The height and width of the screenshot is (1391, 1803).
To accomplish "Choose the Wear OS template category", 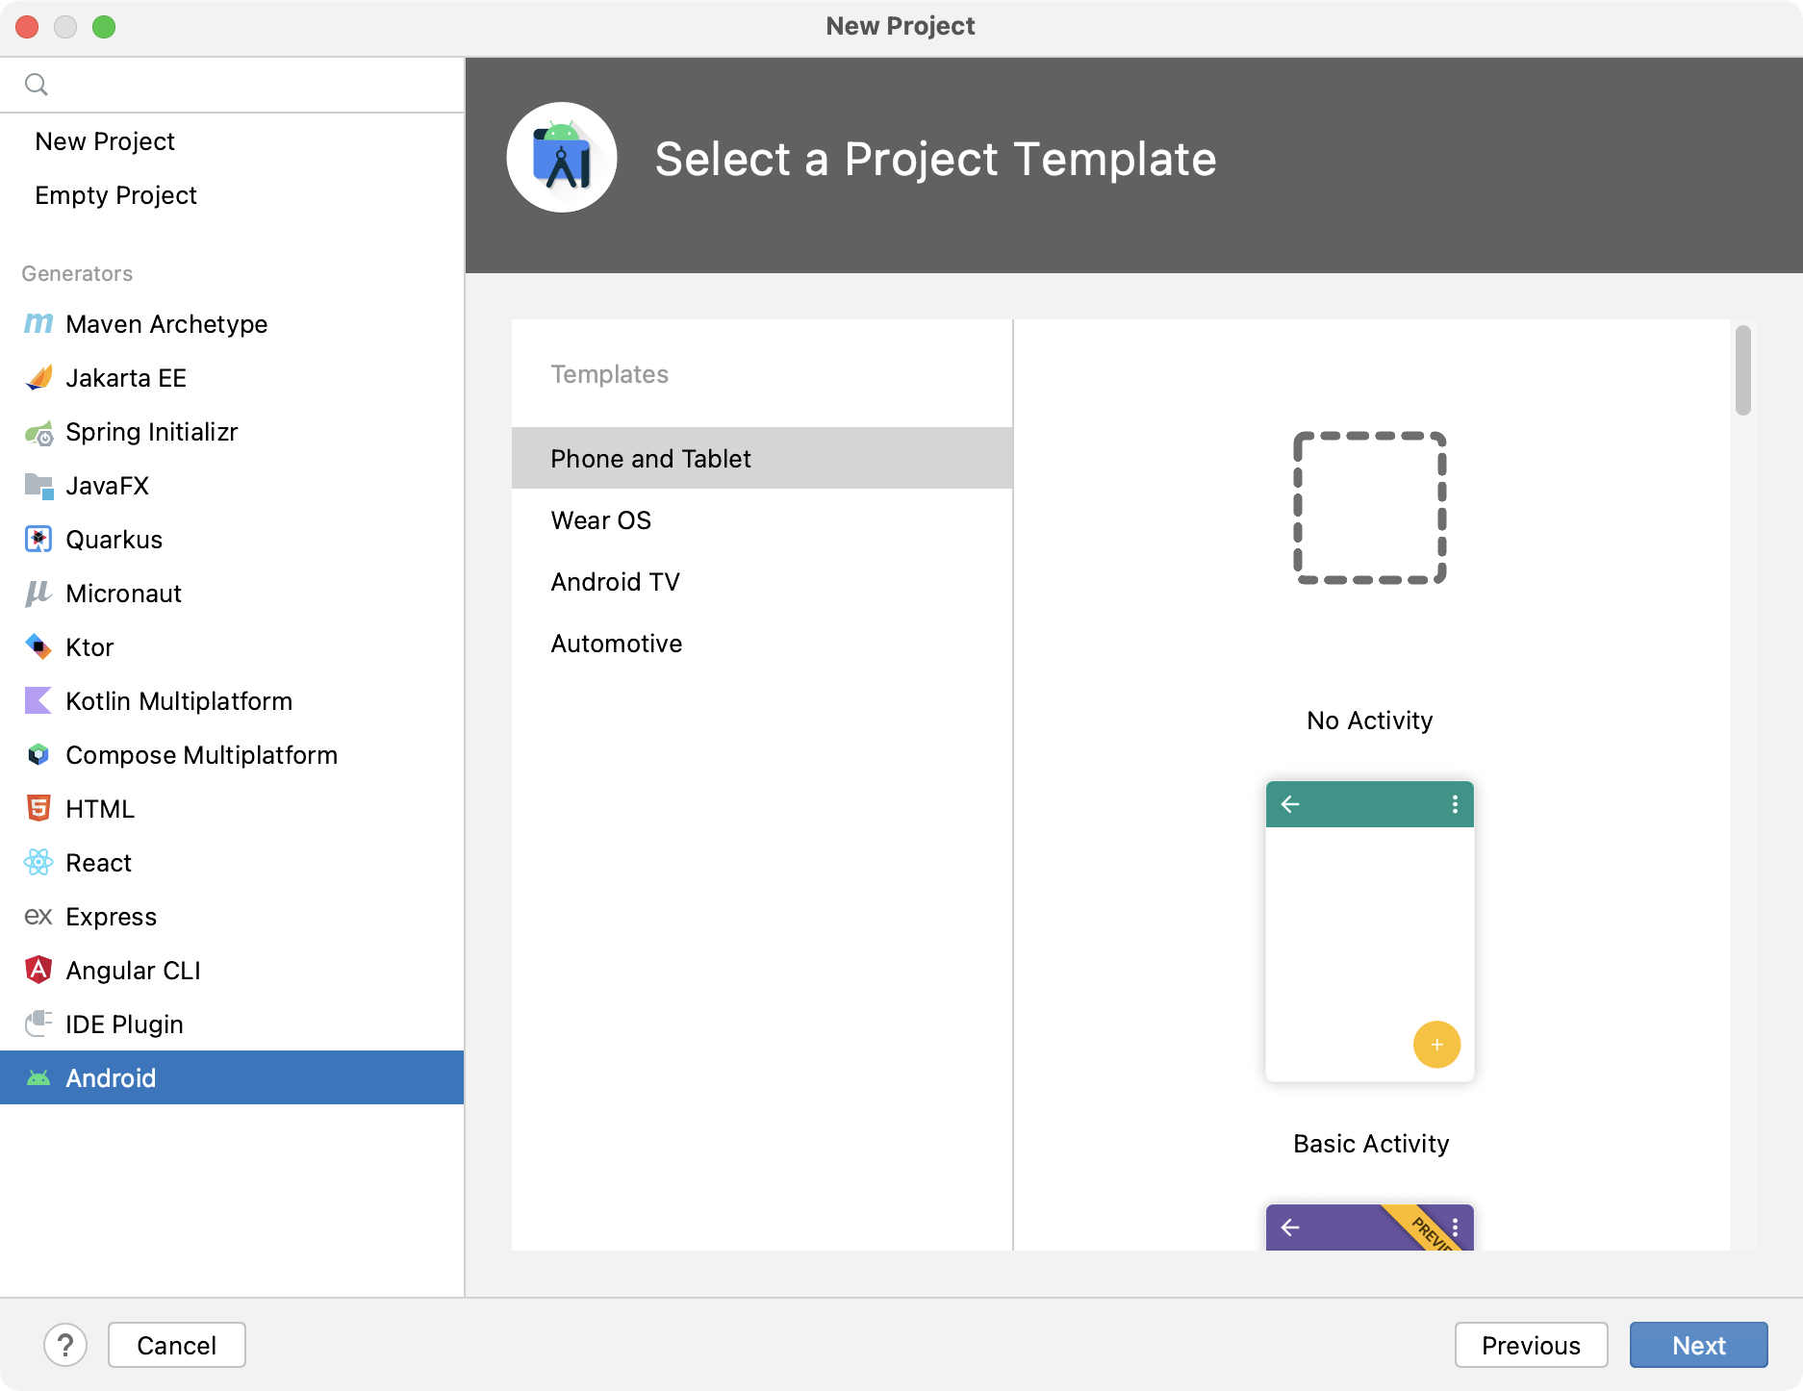I will 762,520.
